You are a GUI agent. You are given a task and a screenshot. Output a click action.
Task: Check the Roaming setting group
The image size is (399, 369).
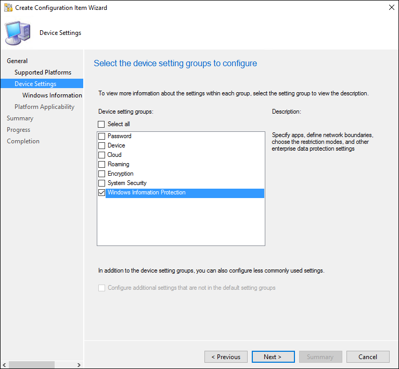point(102,164)
